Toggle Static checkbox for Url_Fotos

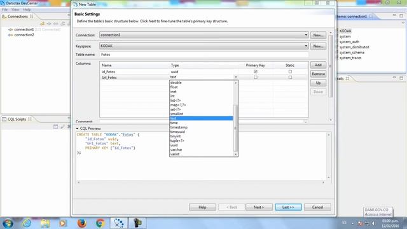click(x=290, y=78)
